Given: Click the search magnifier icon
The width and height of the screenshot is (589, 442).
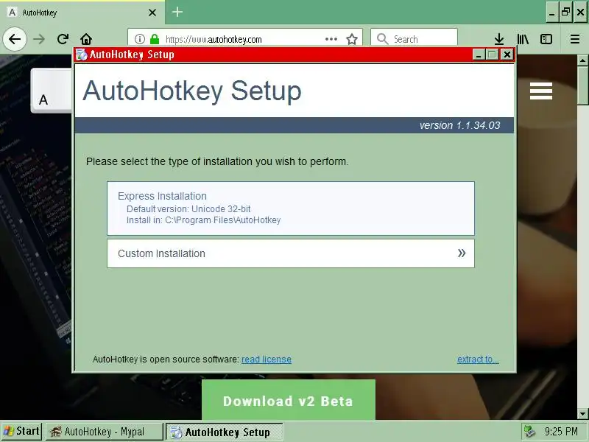Looking at the screenshot, I should [382, 39].
